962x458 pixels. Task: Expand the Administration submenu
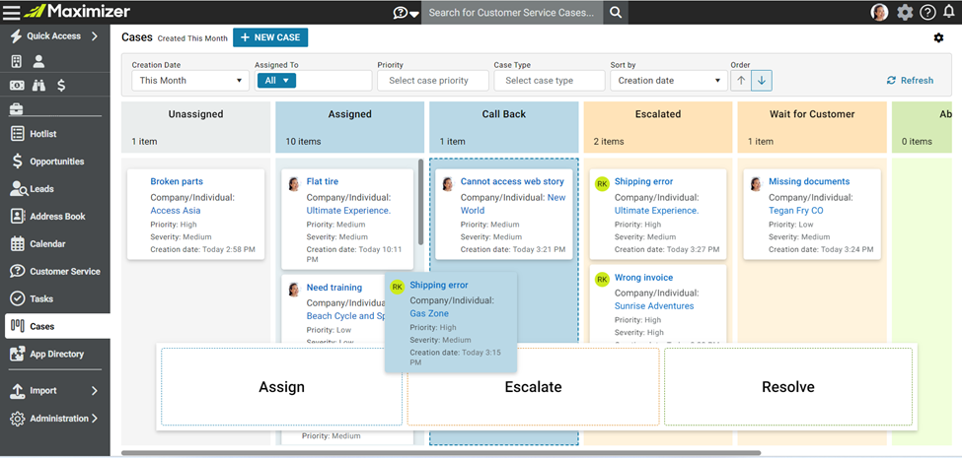click(94, 419)
